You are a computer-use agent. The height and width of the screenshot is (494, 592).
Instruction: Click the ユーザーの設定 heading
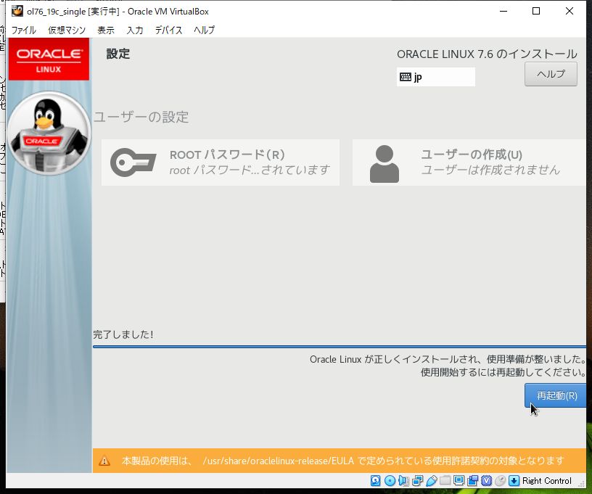141,117
